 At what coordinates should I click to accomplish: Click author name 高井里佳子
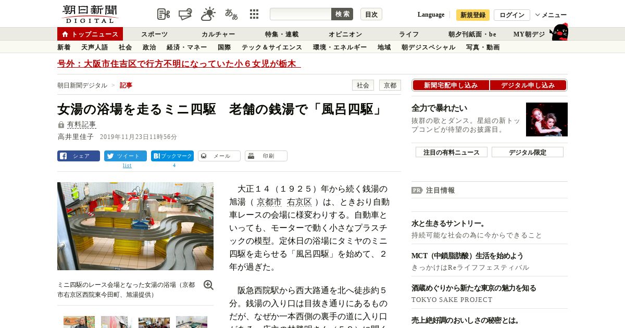pos(76,136)
